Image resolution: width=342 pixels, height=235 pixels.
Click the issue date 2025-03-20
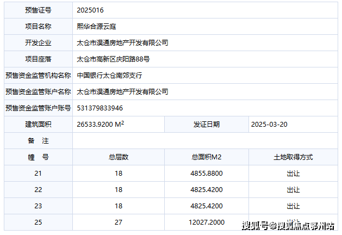click(x=269, y=125)
